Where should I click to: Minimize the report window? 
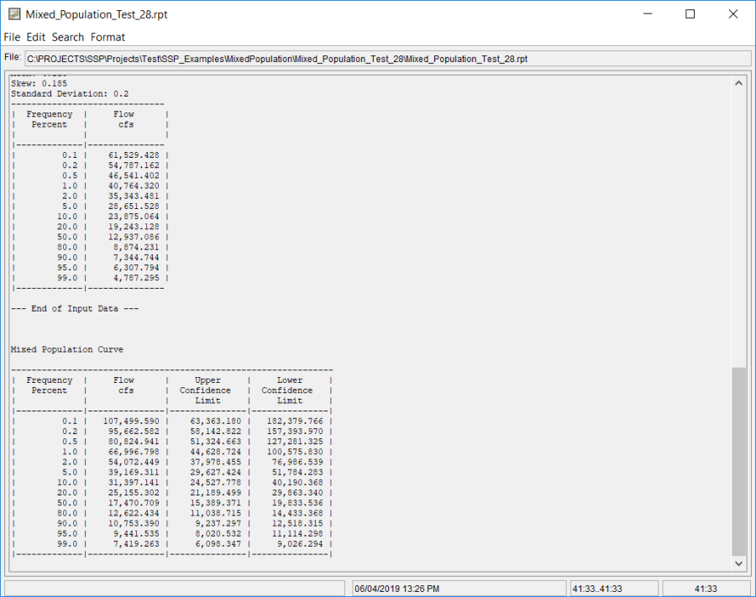[648, 14]
